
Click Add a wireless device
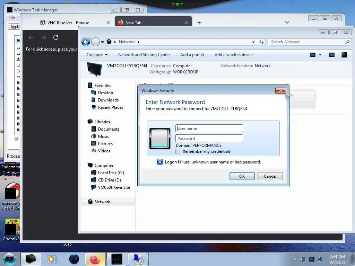point(234,55)
